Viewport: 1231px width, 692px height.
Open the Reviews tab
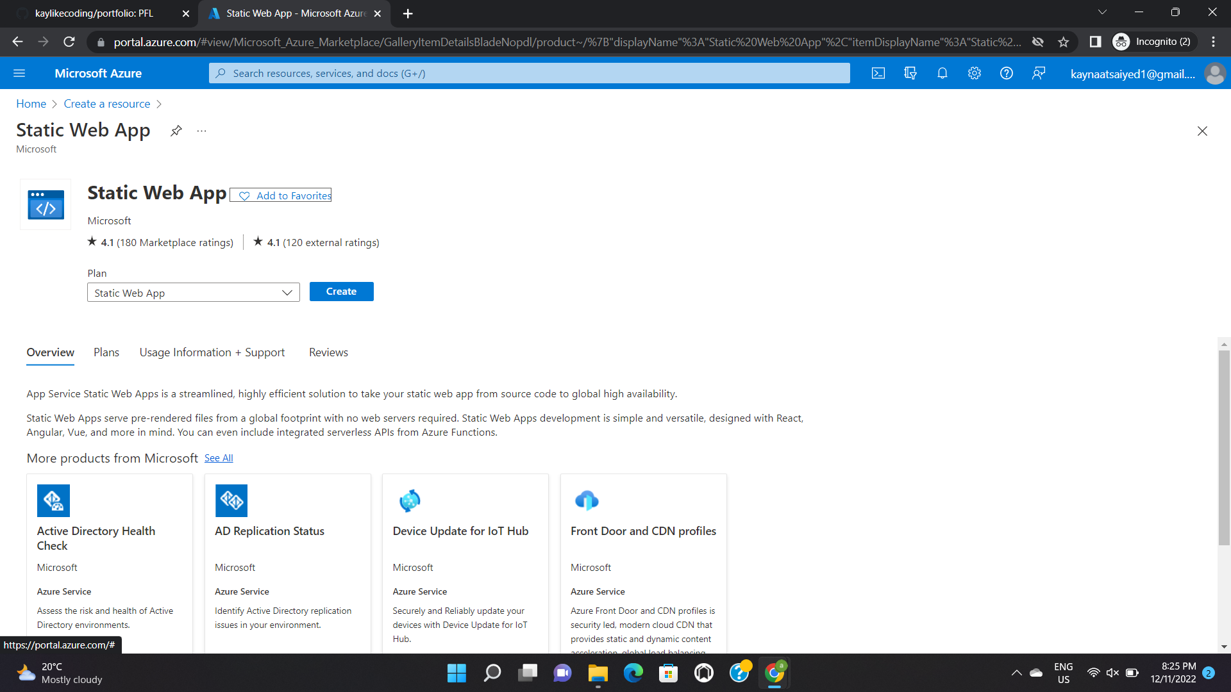pyautogui.click(x=328, y=352)
